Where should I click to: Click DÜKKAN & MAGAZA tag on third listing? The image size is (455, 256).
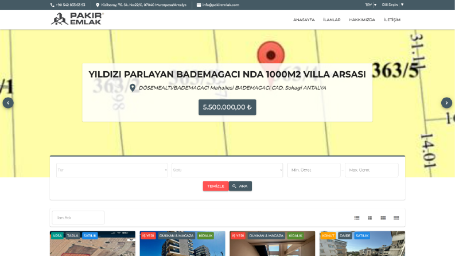click(x=266, y=236)
